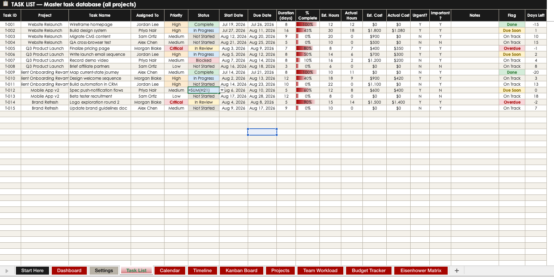The image size is (554, 277).
Task: Select the 80% progress bar for T-005
Action: [x=307, y=49]
